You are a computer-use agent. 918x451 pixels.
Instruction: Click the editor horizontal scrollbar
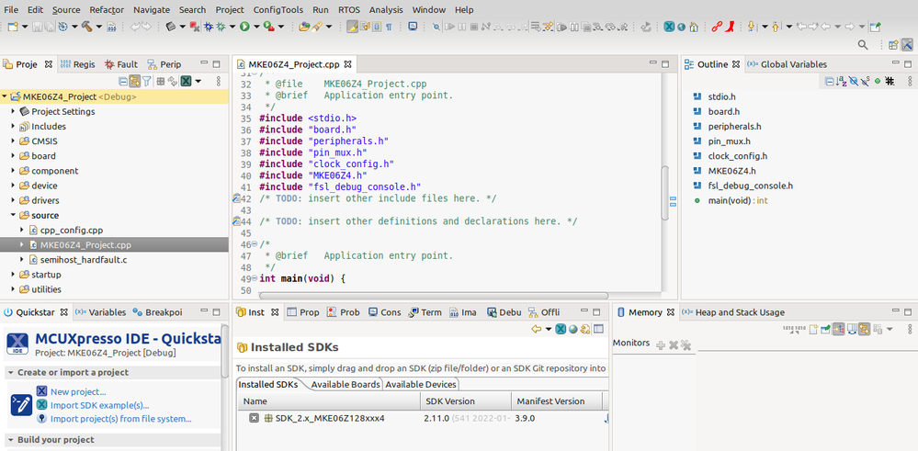click(x=433, y=296)
